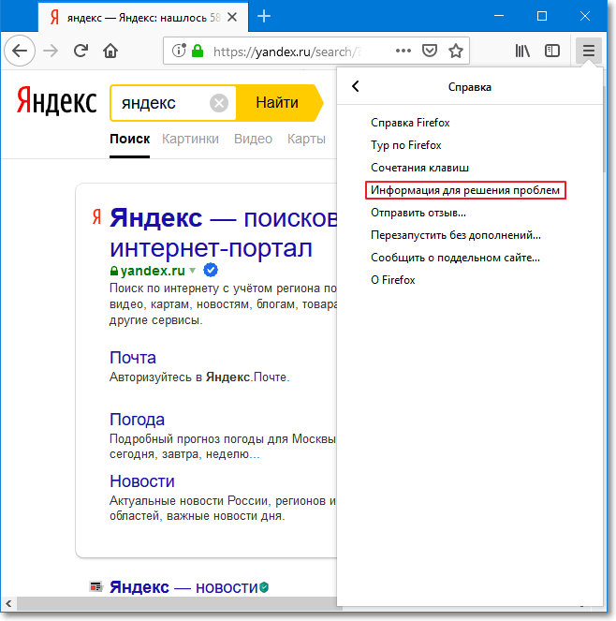Viewport: 616px width, 621px height.
Task: Show site information icon in address bar
Action: (179, 51)
